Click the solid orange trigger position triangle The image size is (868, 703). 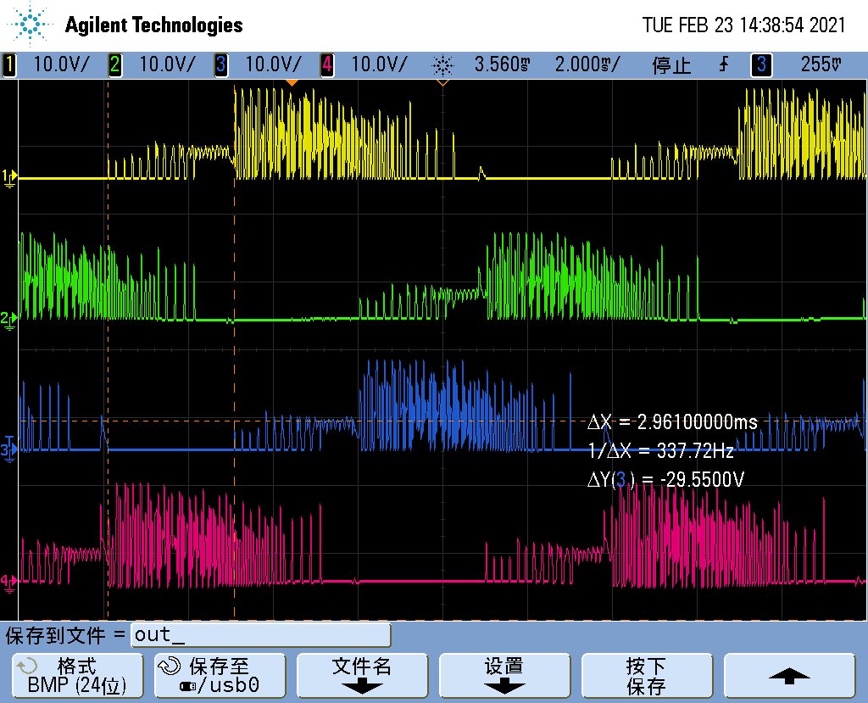292,82
